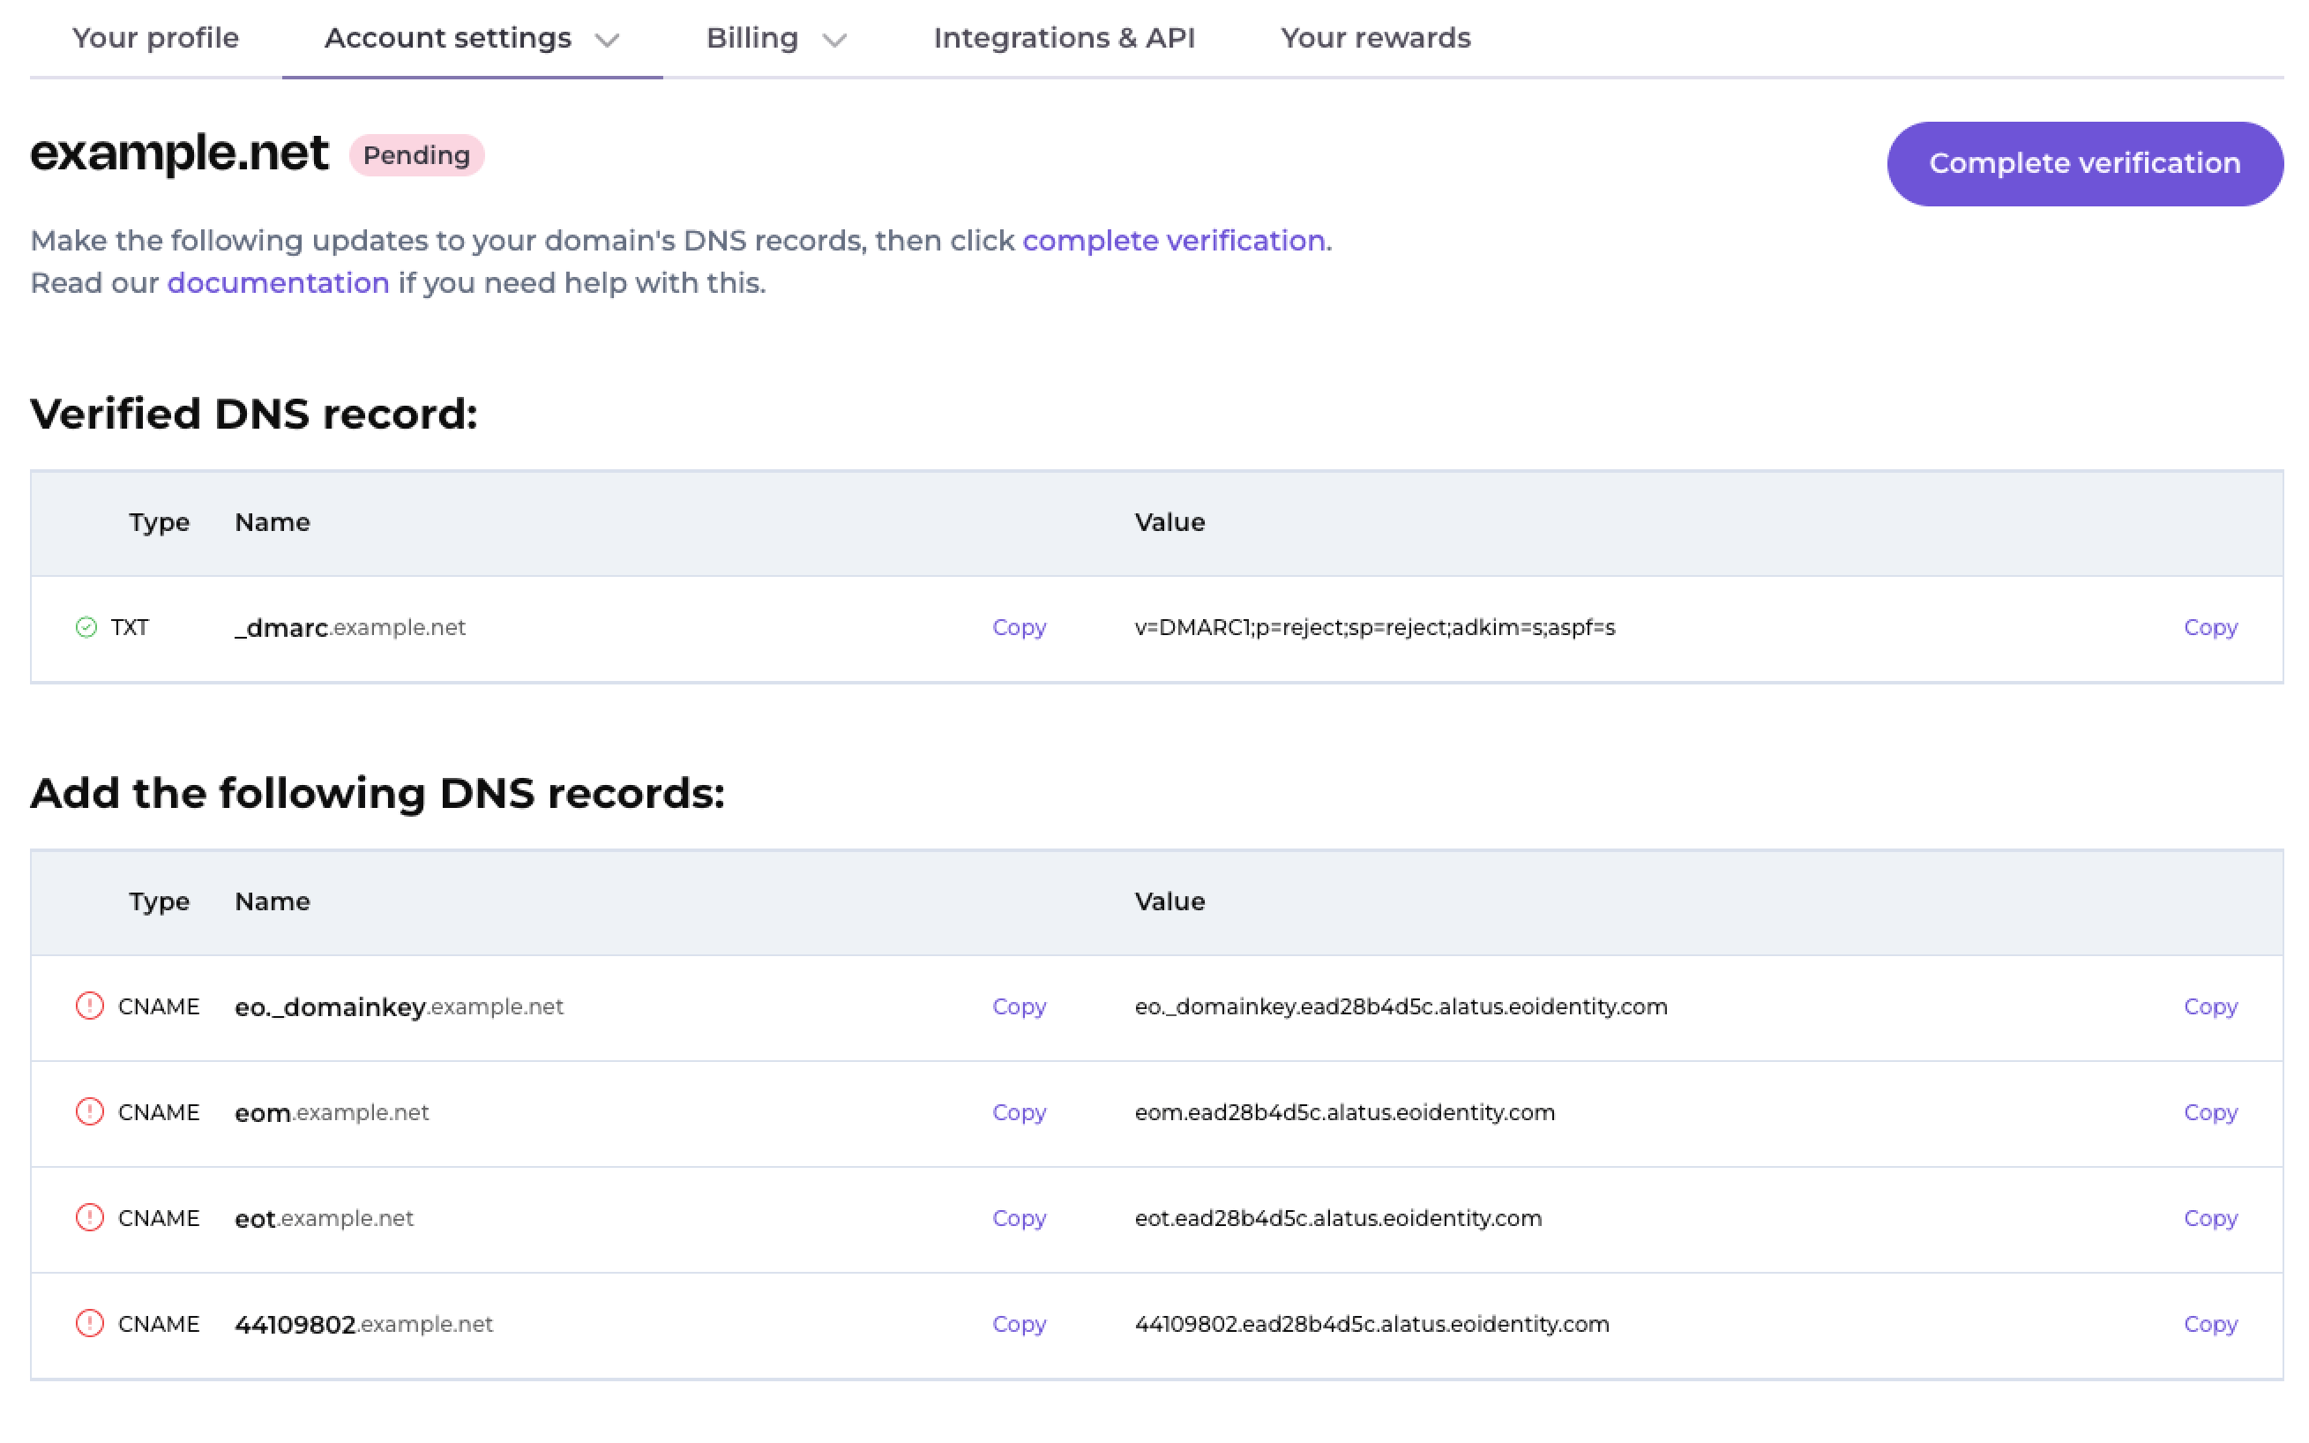Open the Your profile tab
The image size is (2309, 1443).
tap(155, 38)
